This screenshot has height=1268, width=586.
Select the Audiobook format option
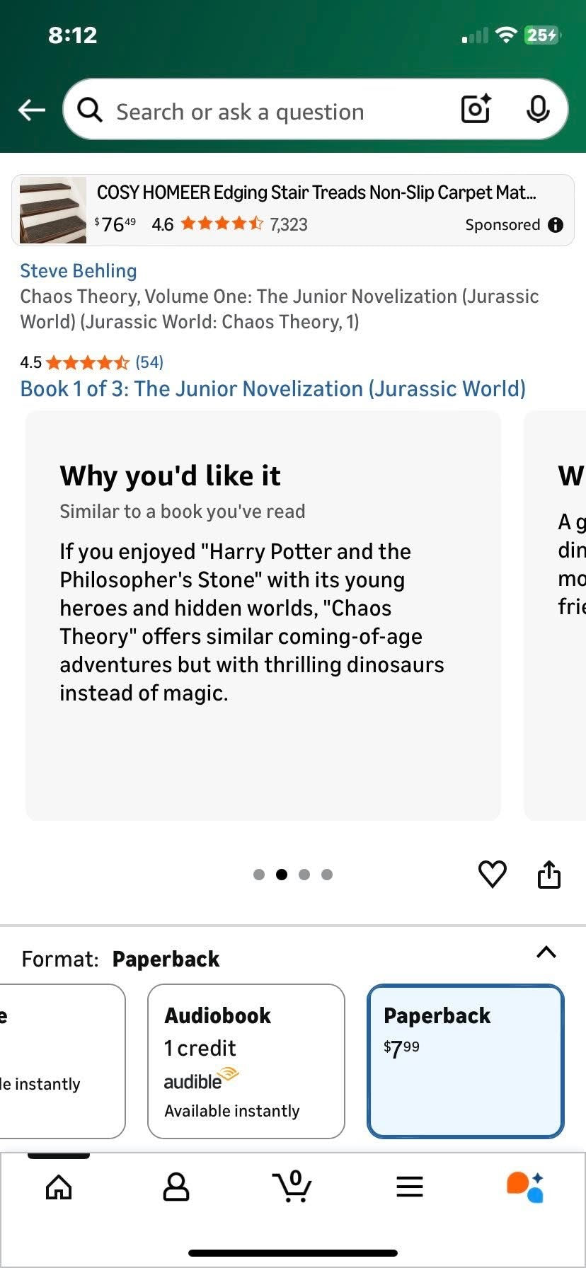click(246, 1061)
